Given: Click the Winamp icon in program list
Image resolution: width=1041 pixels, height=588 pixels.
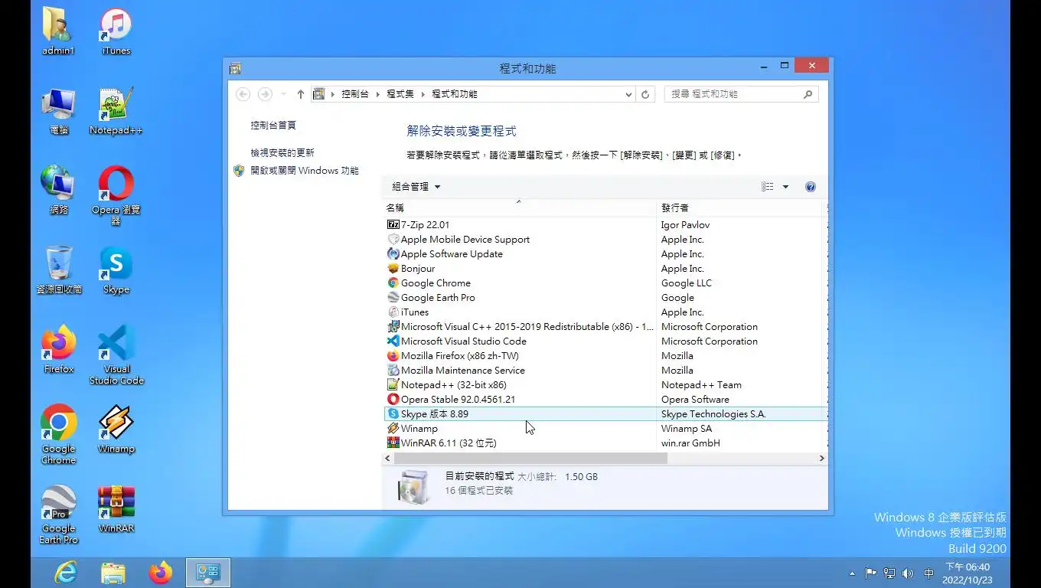Looking at the screenshot, I should tap(393, 429).
